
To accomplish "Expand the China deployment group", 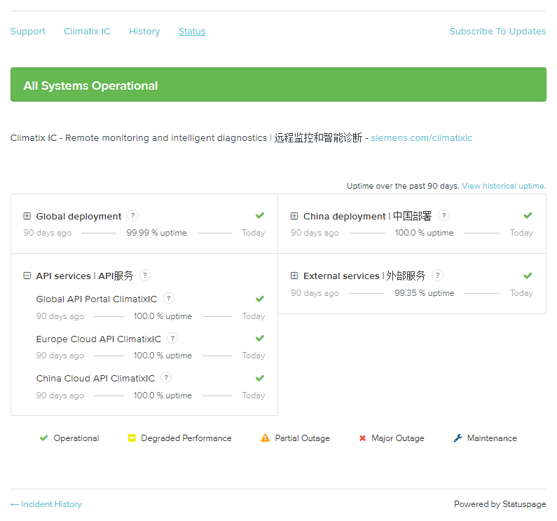I will pyautogui.click(x=294, y=216).
